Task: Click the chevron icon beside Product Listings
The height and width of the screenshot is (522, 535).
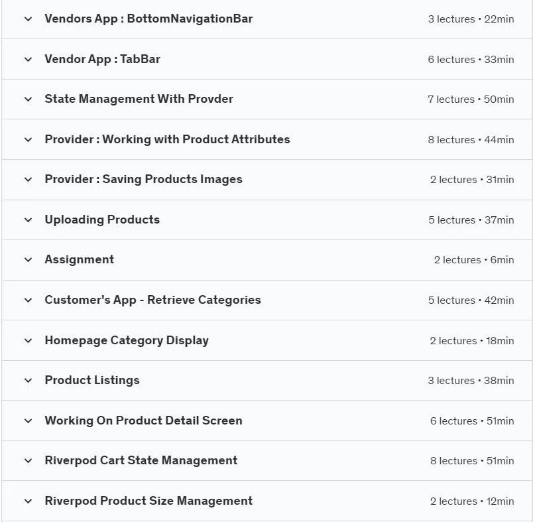Action: [29, 380]
